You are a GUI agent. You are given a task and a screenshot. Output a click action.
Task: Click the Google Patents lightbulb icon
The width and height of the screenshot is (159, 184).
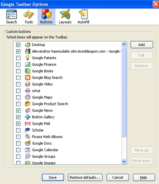click(x=28, y=58)
